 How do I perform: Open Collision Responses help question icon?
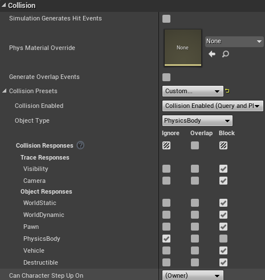pyautogui.click(x=80, y=145)
